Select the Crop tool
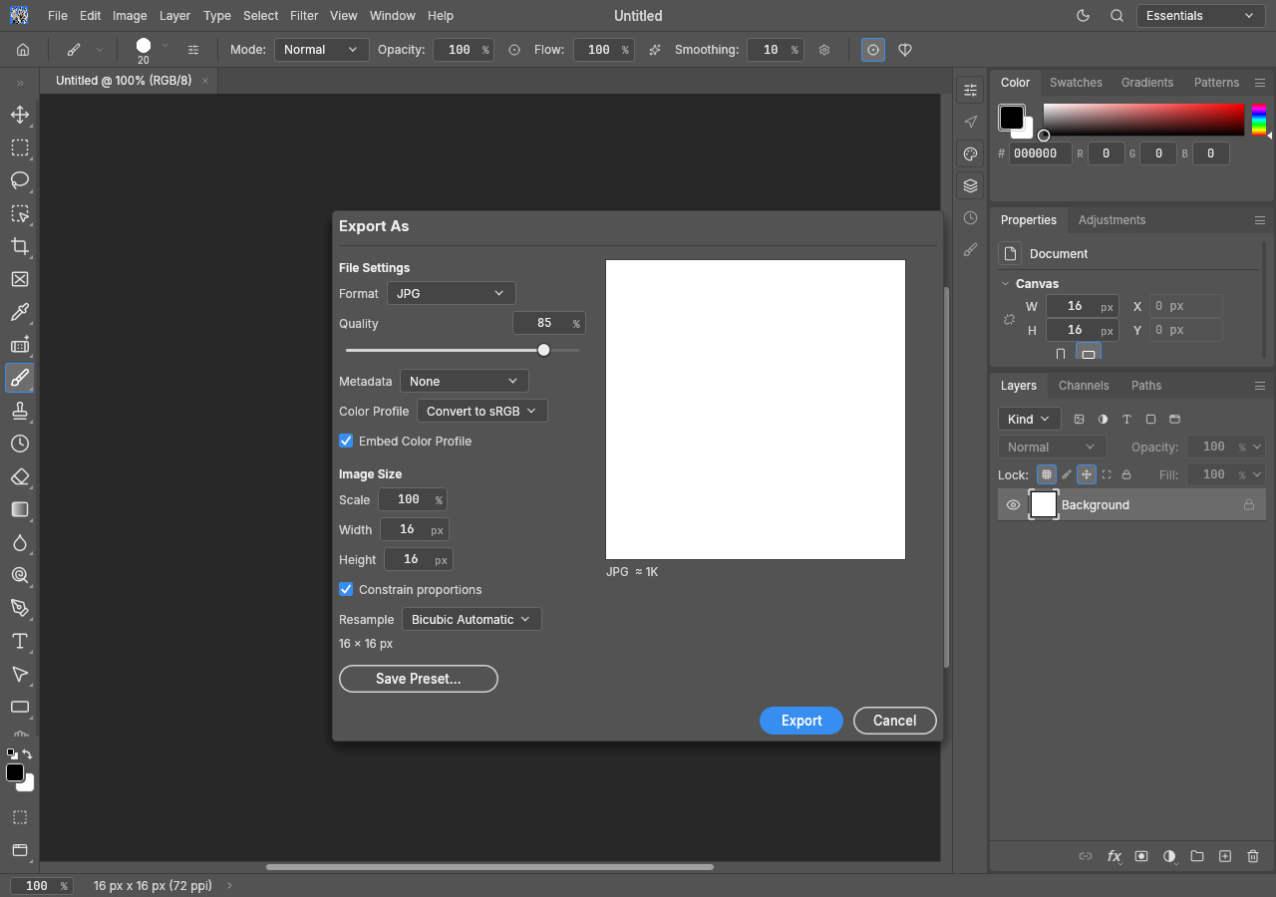Viewport: 1276px width, 897px height. pos(19,246)
